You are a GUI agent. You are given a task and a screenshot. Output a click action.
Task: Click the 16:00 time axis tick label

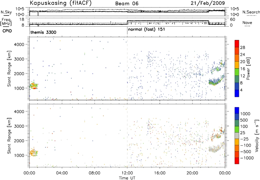(x=160, y=173)
